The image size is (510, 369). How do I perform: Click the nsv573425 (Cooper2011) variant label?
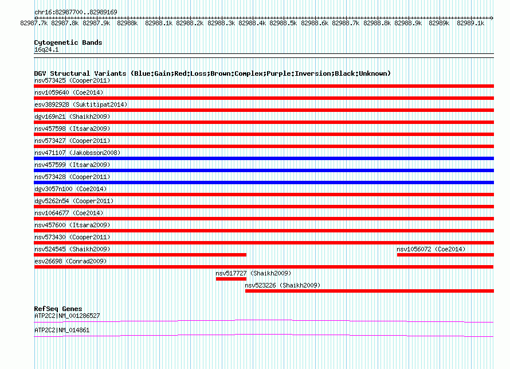coord(72,80)
